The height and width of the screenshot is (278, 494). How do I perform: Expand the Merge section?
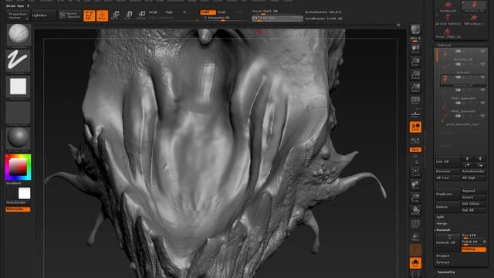point(442,223)
